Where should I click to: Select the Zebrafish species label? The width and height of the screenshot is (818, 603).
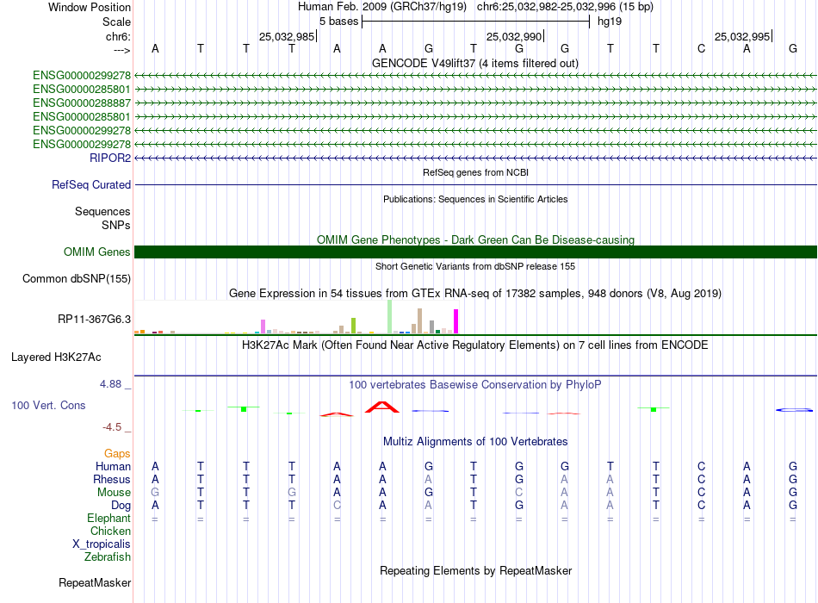point(108,557)
